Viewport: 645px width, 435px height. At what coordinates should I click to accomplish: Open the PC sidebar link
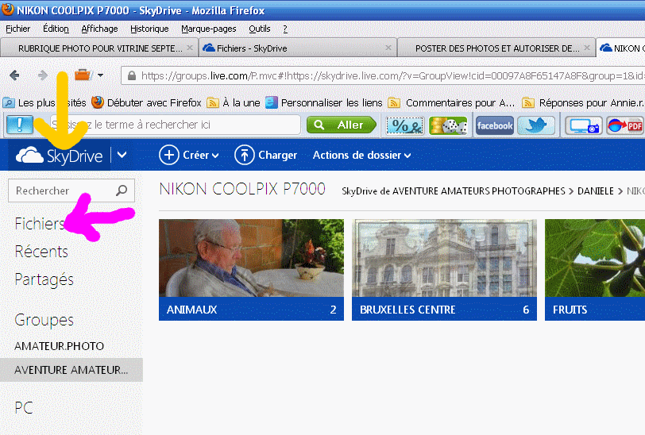click(x=24, y=407)
